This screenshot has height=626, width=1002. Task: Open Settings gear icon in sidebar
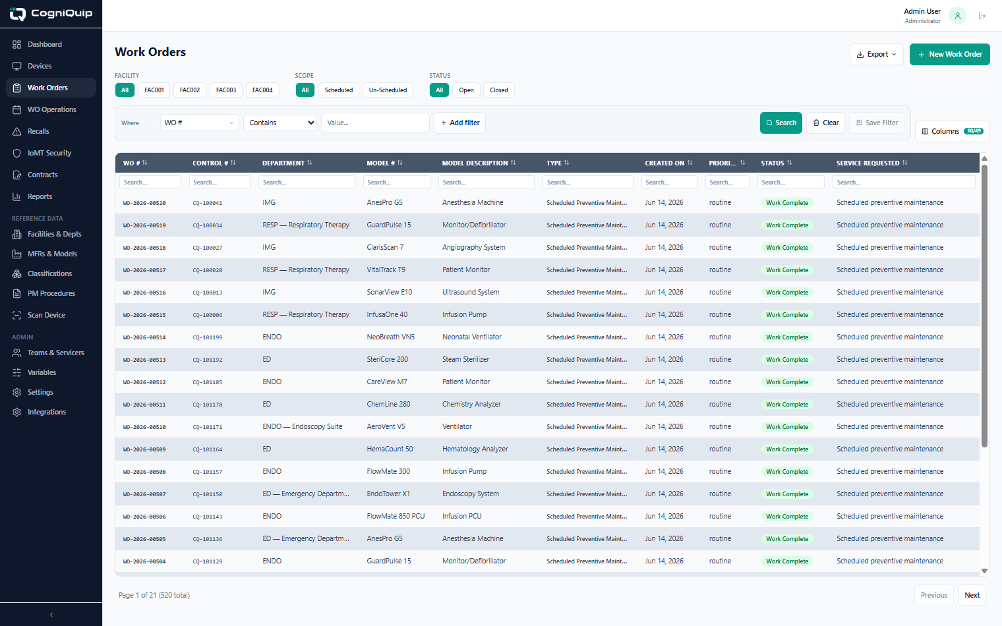[16, 392]
